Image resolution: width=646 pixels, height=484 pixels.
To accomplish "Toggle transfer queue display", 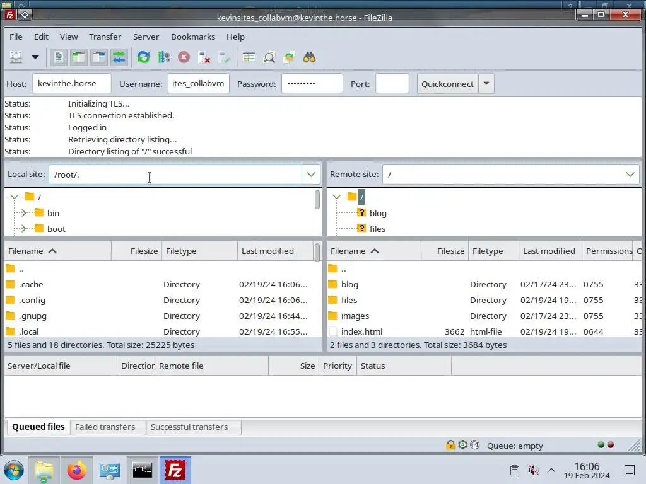I will tap(119, 57).
